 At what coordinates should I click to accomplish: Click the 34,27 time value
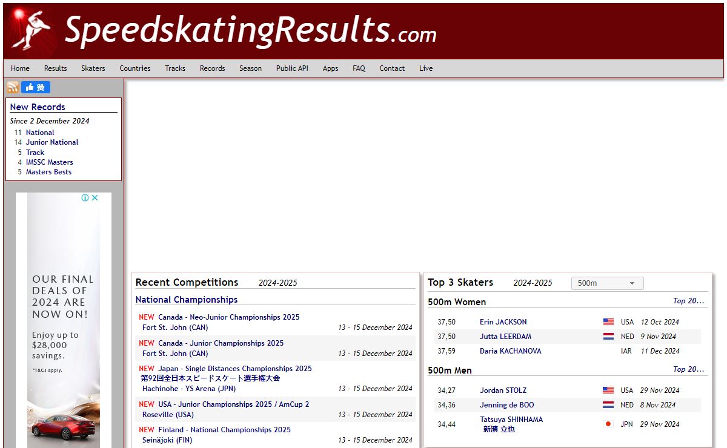pos(446,390)
